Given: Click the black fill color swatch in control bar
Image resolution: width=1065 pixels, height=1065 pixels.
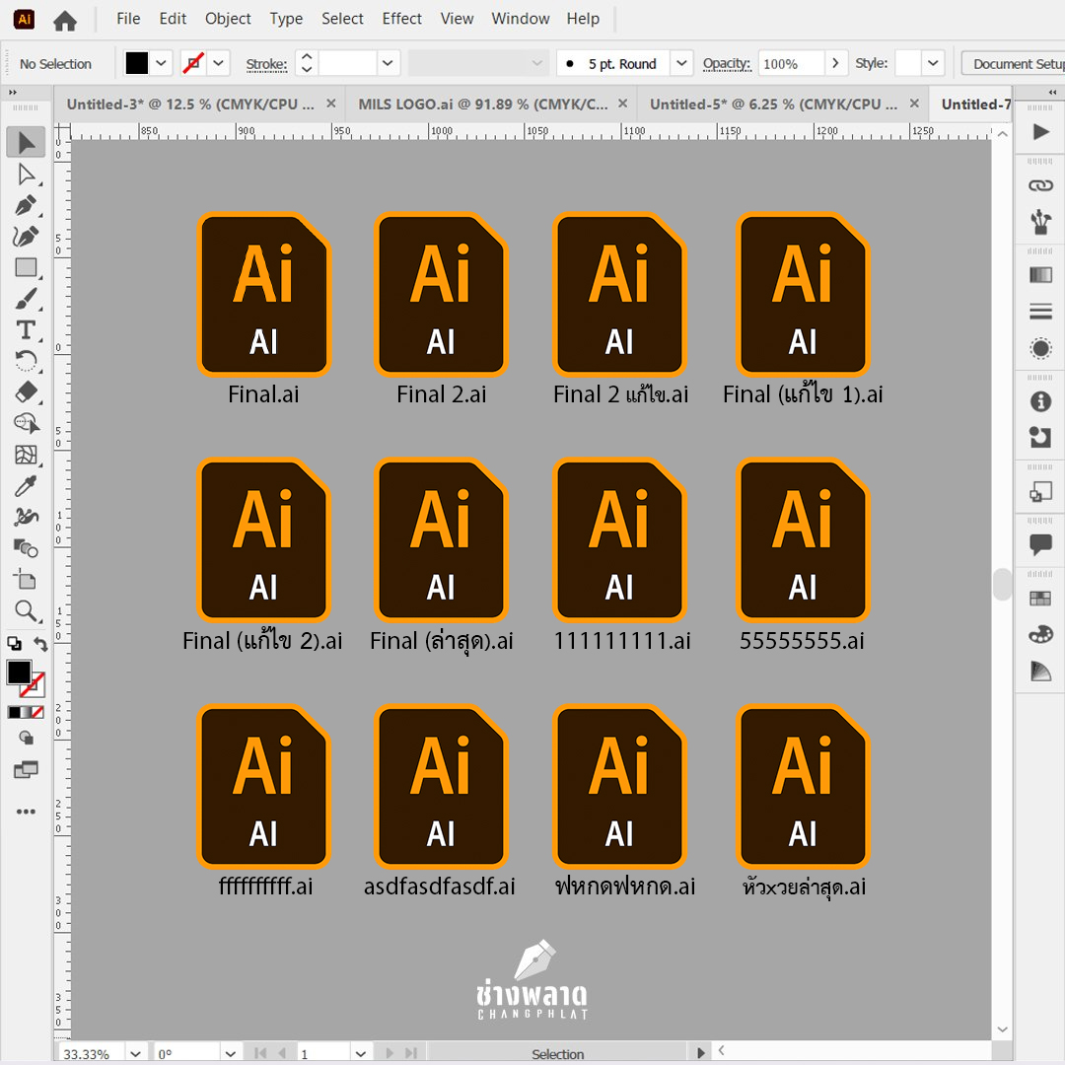Looking at the screenshot, I should tap(137, 64).
